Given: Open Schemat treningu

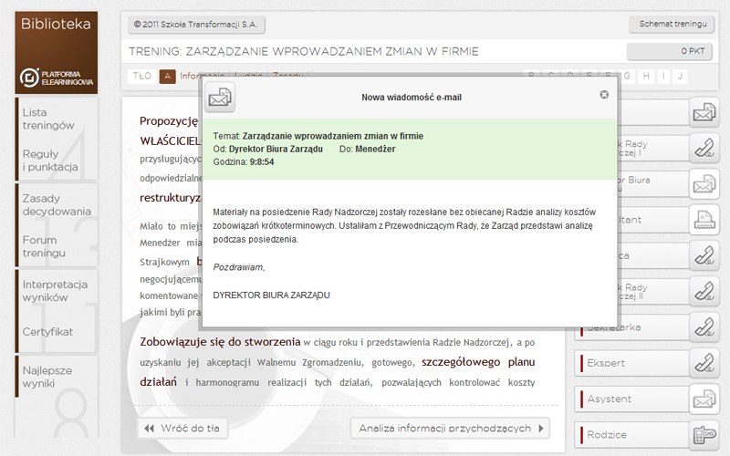Looking at the screenshot, I should 673,24.
